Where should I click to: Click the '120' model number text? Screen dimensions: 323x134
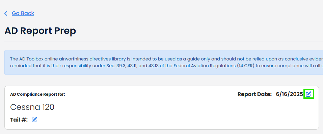pos(48,107)
